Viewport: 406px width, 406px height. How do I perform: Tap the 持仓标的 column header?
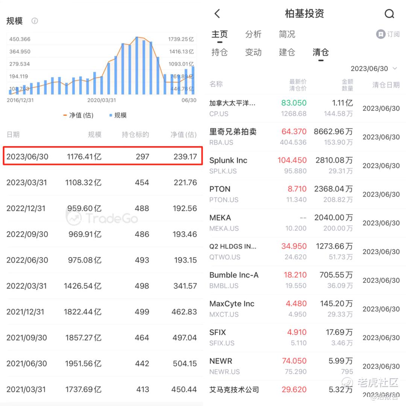click(x=135, y=134)
